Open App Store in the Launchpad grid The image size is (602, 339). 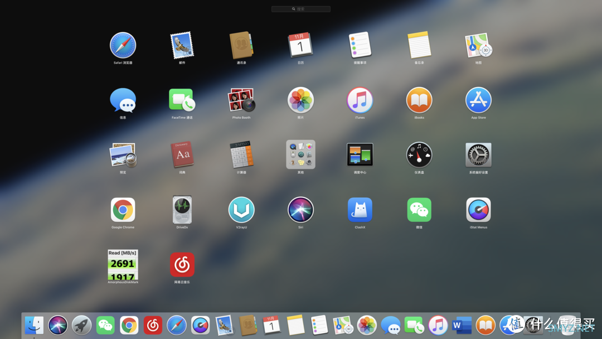(x=478, y=100)
